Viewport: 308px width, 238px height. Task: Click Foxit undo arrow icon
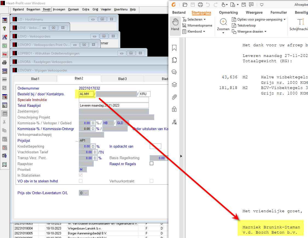(208, 5)
